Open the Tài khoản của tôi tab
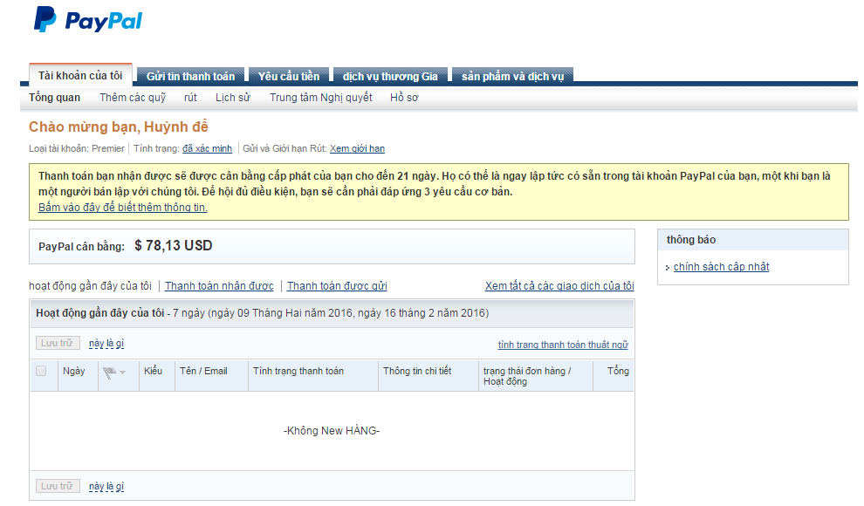Viewport: 864px width, 506px height. click(x=80, y=75)
